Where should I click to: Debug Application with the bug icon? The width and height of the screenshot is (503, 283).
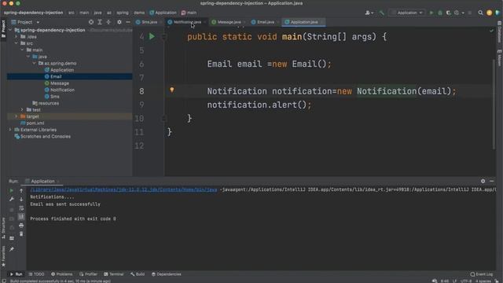[440, 13]
